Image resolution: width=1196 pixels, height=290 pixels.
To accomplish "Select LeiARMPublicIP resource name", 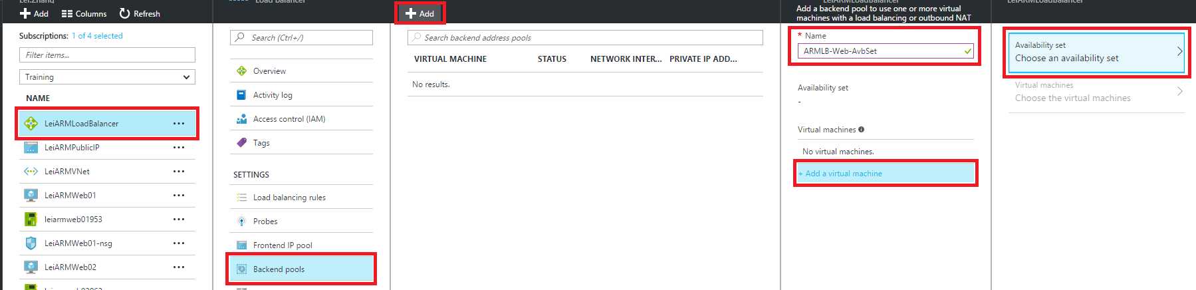I will pyautogui.click(x=72, y=148).
